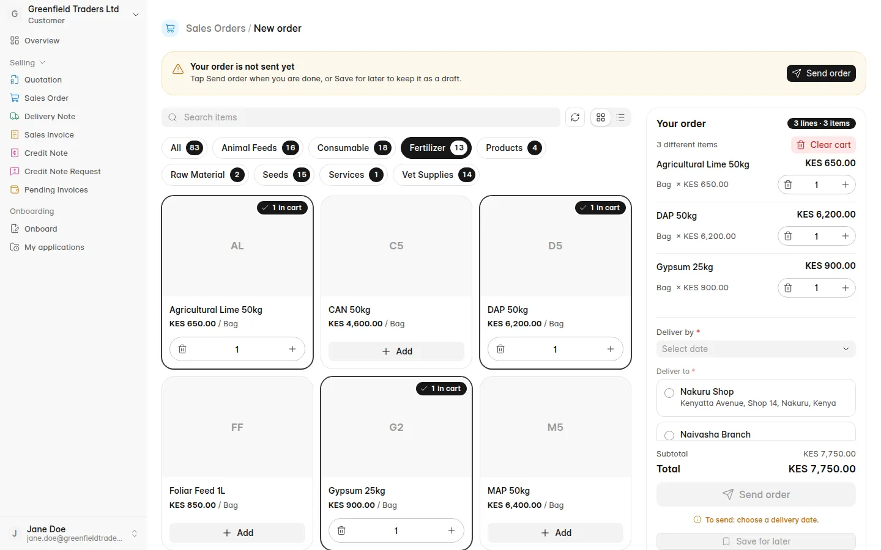Viewport: 881px width, 550px height.
Task: Increase Gypsum 25kg quantity in Your order
Action: pyautogui.click(x=846, y=288)
